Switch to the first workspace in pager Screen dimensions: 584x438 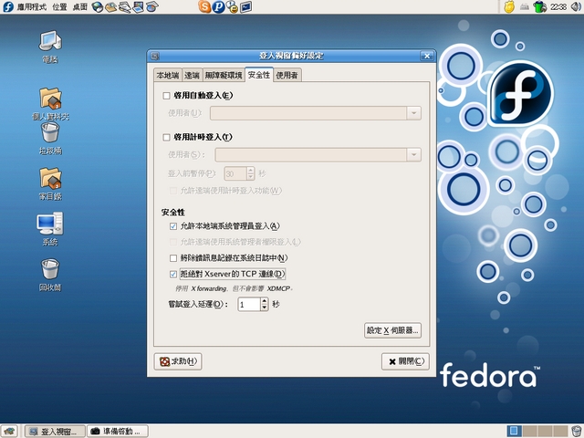coord(514,431)
